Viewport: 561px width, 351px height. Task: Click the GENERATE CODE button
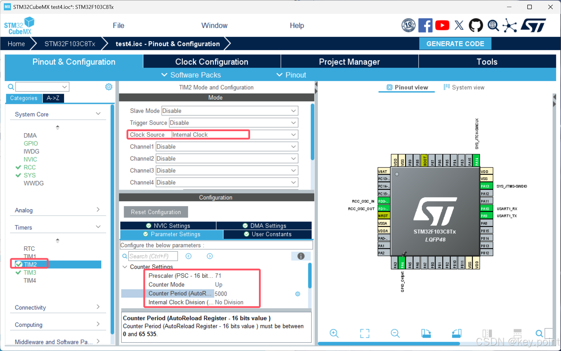[x=455, y=44]
